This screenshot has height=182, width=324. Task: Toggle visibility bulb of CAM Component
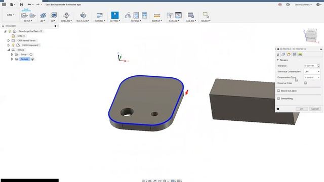[13, 45]
